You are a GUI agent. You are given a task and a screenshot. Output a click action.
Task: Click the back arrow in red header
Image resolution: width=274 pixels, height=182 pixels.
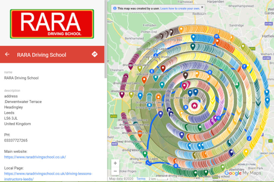tap(7, 54)
